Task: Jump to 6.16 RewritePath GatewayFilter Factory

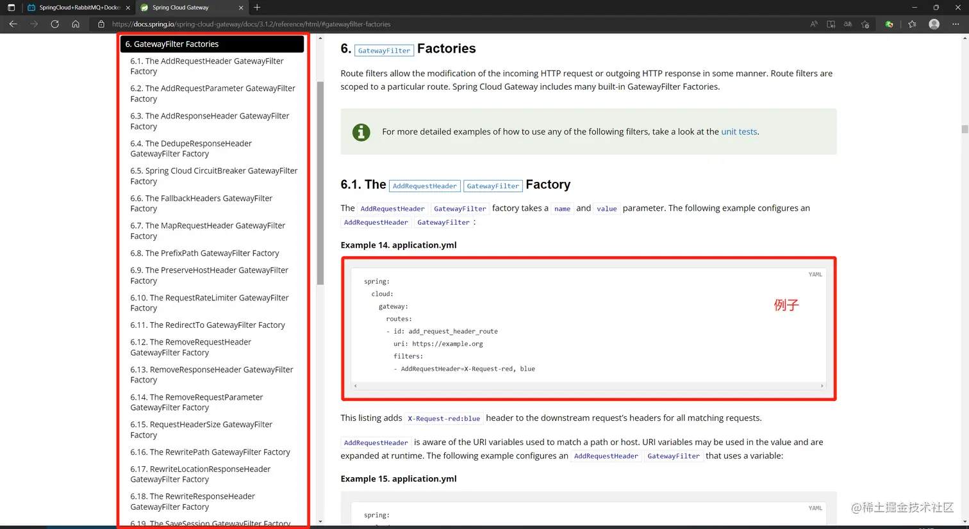Action: click(x=210, y=452)
